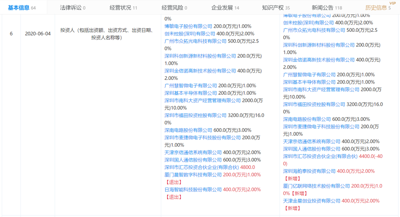Click 深圳国人通信股份有限公司 in right column

click(x=312, y=149)
